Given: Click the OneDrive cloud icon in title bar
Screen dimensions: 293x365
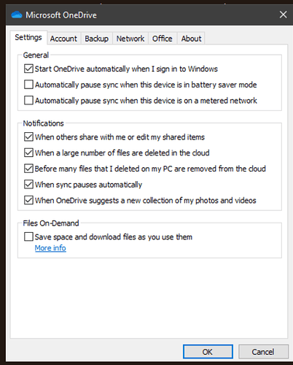Looking at the screenshot, I should click(17, 15).
